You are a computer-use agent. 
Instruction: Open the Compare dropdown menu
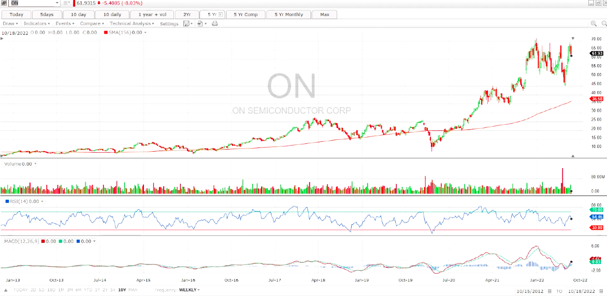click(92, 24)
